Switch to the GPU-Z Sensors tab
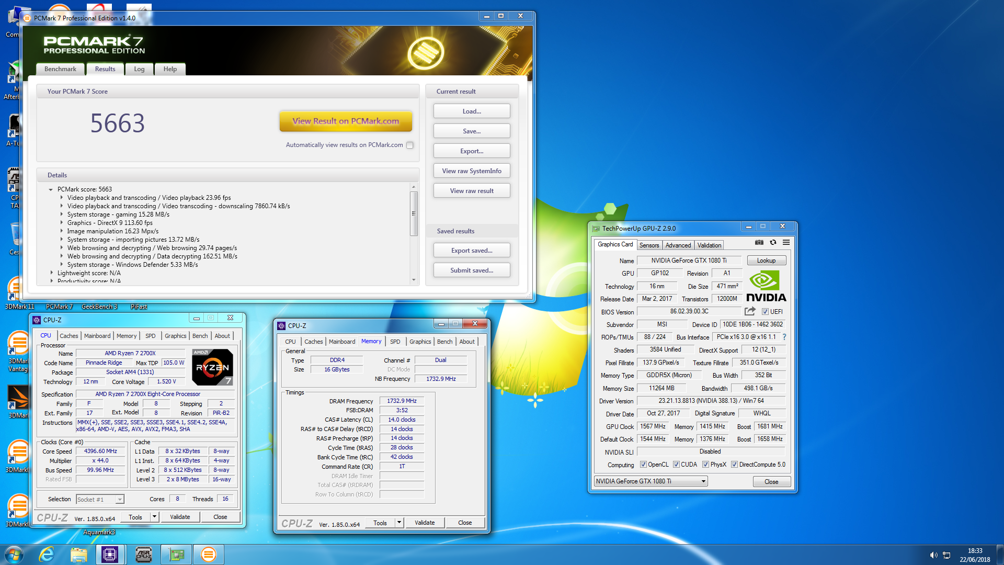This screenshot has width=1004, height=565. pos(649,245)
